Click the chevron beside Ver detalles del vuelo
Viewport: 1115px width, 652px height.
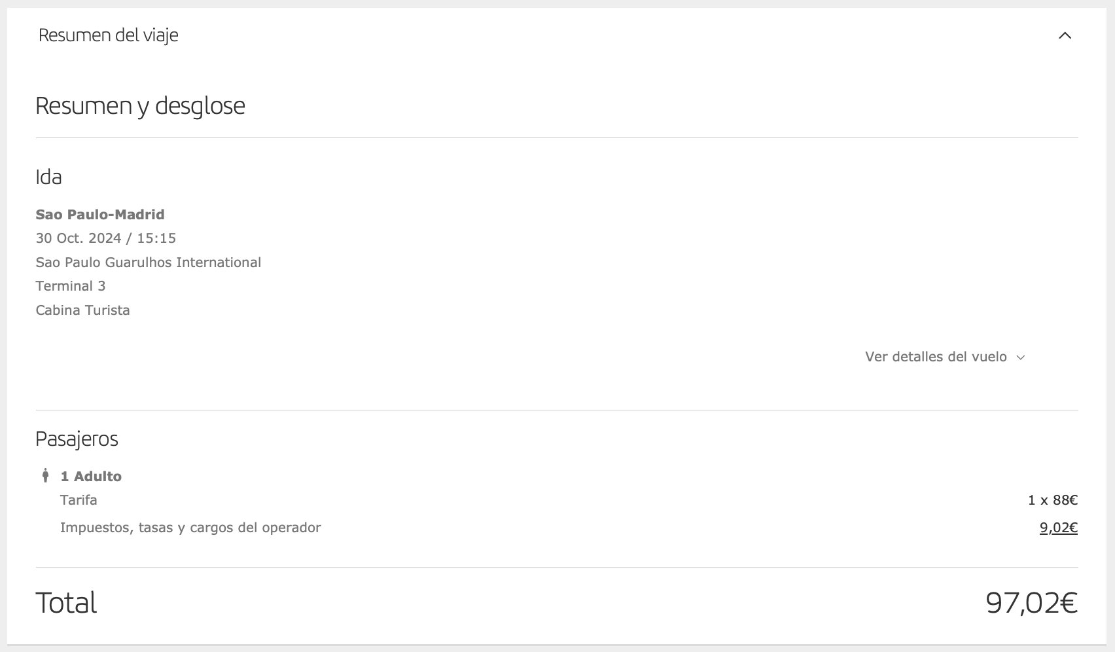click(1020, 357)
